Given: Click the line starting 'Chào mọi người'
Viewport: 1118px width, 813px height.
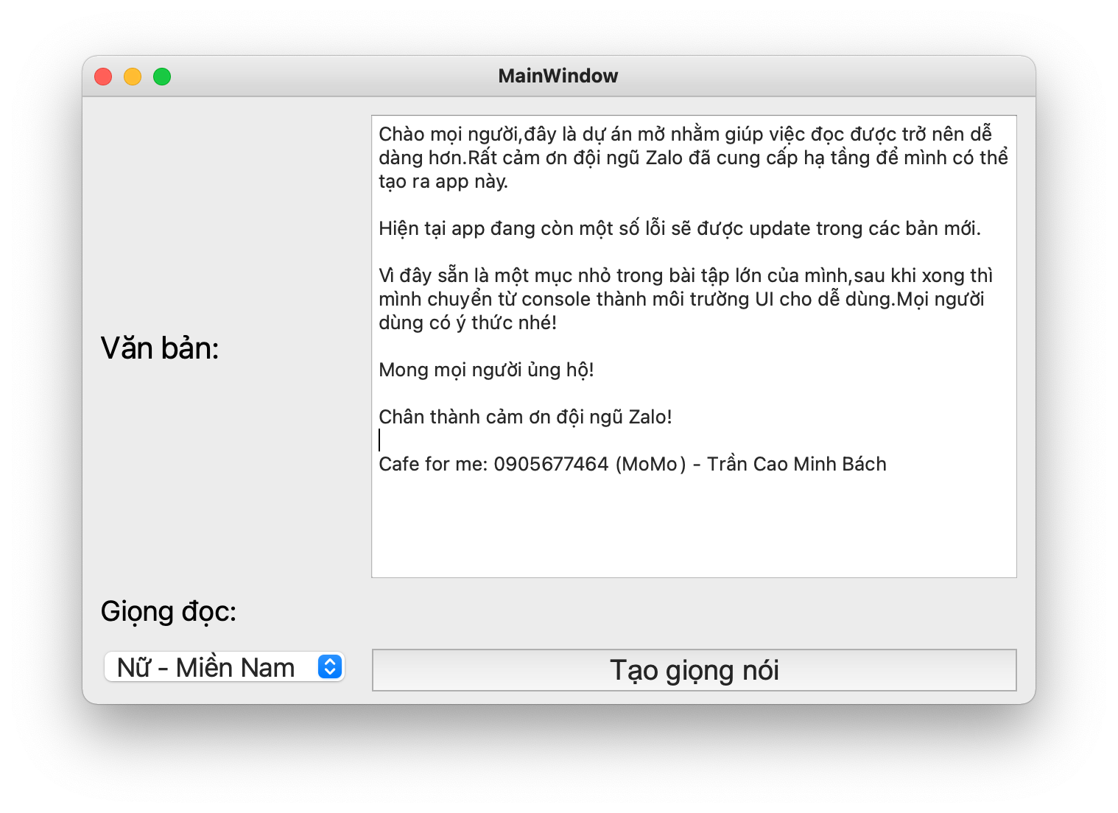Looking at the screenshot, I should tap(686, 134).
